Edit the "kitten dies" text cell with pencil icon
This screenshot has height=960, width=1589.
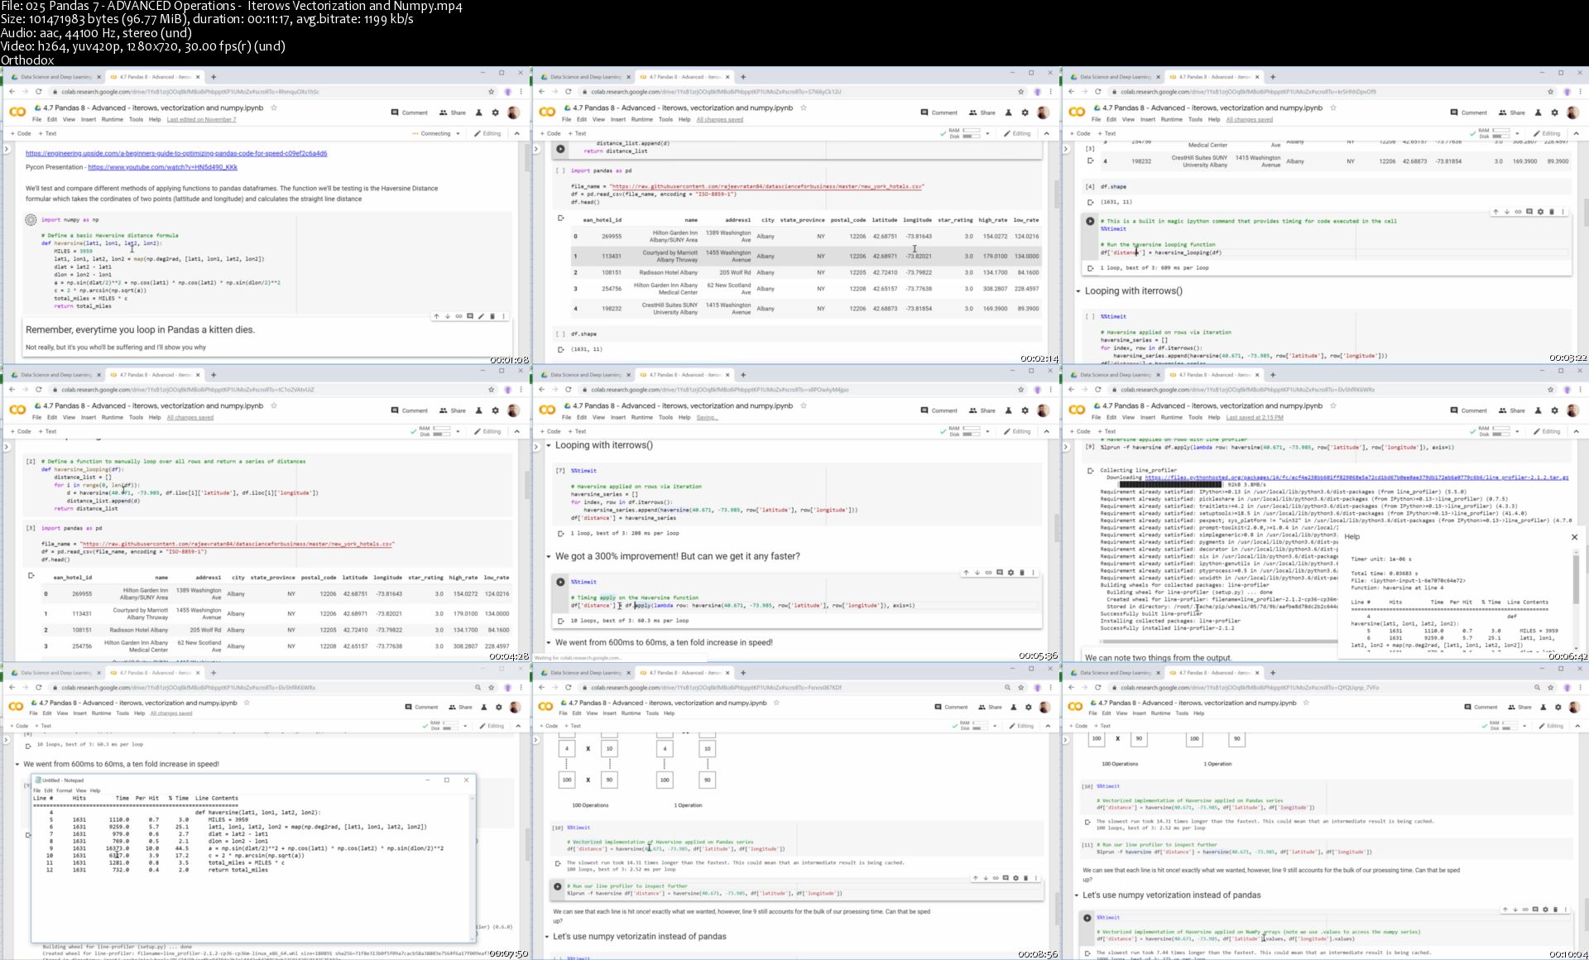tap(481, 316)
